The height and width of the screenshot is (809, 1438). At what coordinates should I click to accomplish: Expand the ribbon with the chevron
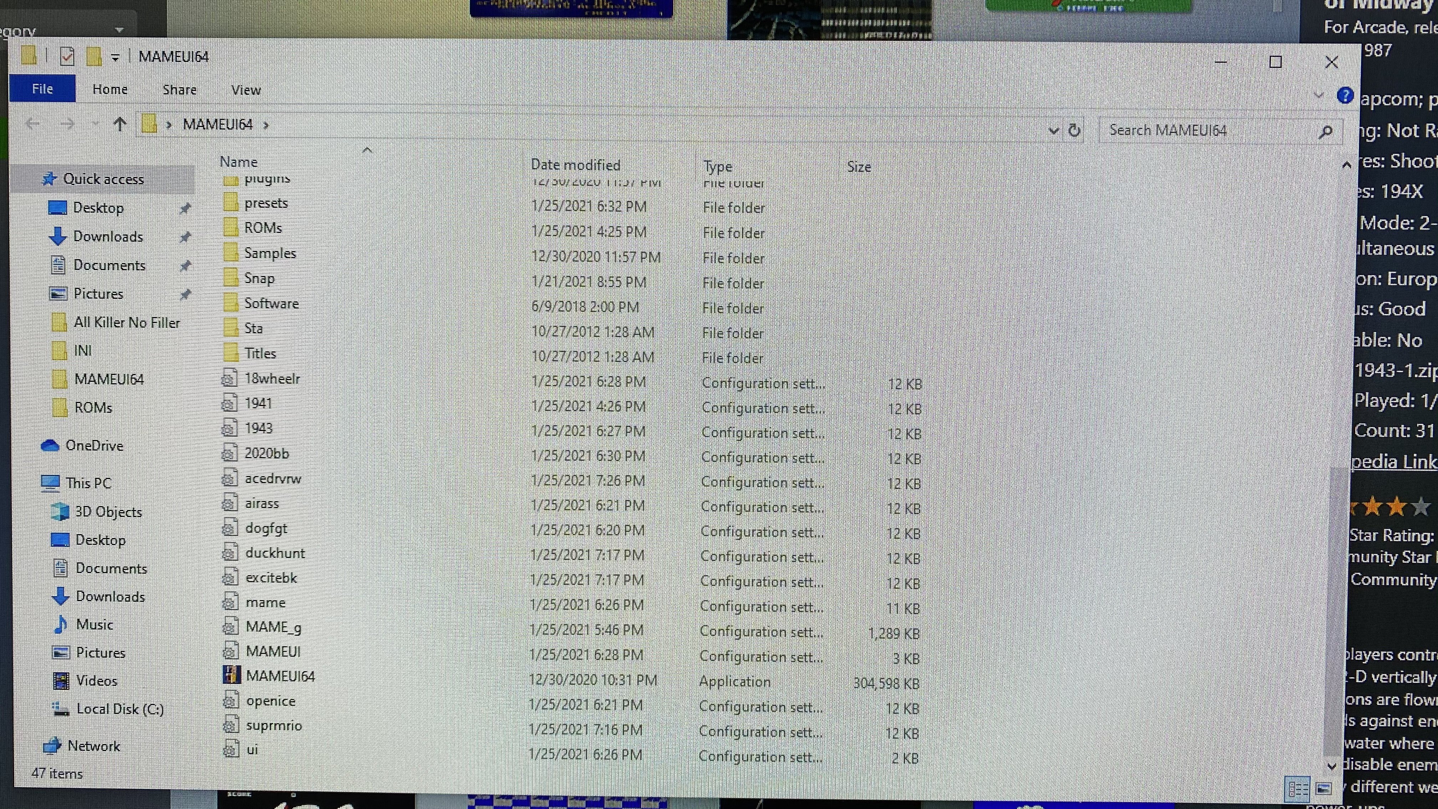pyautogui.click(x=1319, y=95)
